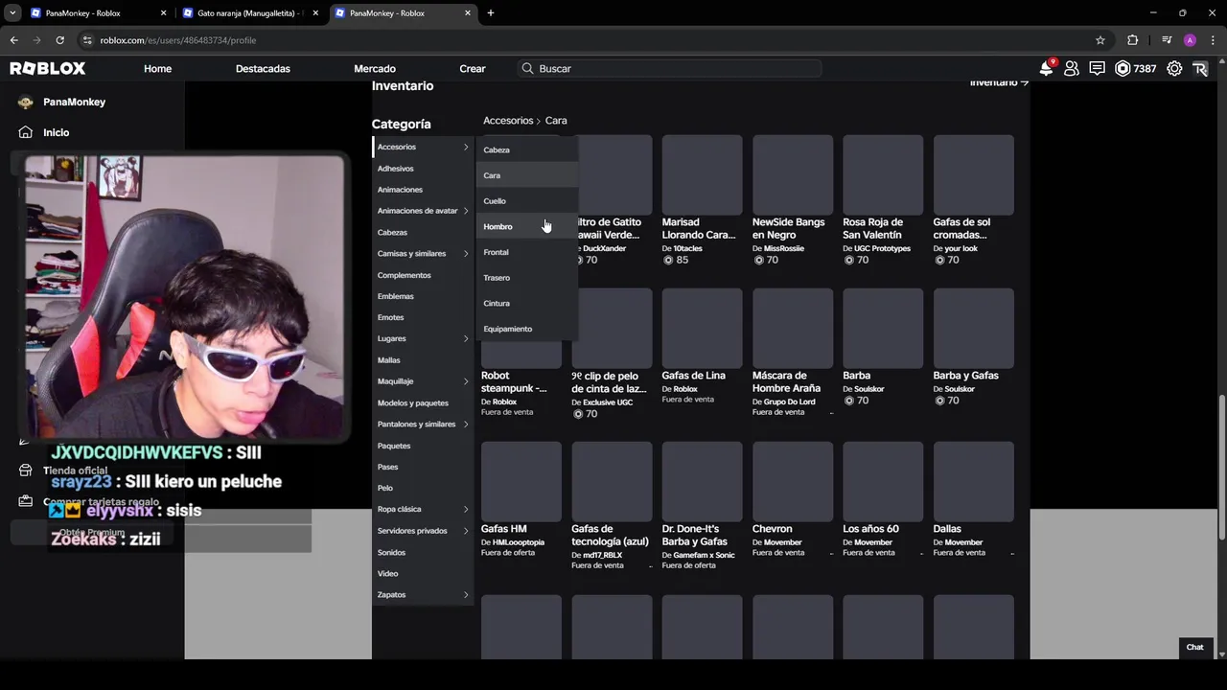Open a new browser tab with plus icon
Screen dimensions: 1227x690
491,13
